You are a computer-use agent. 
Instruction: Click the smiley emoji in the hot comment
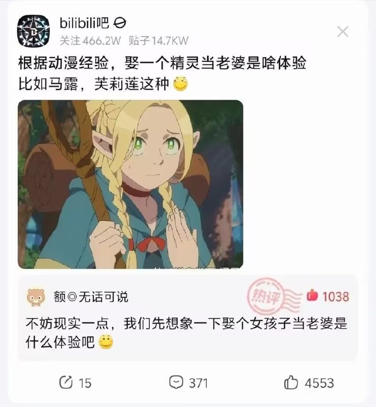pyautogui.click(x=106, y=342)
